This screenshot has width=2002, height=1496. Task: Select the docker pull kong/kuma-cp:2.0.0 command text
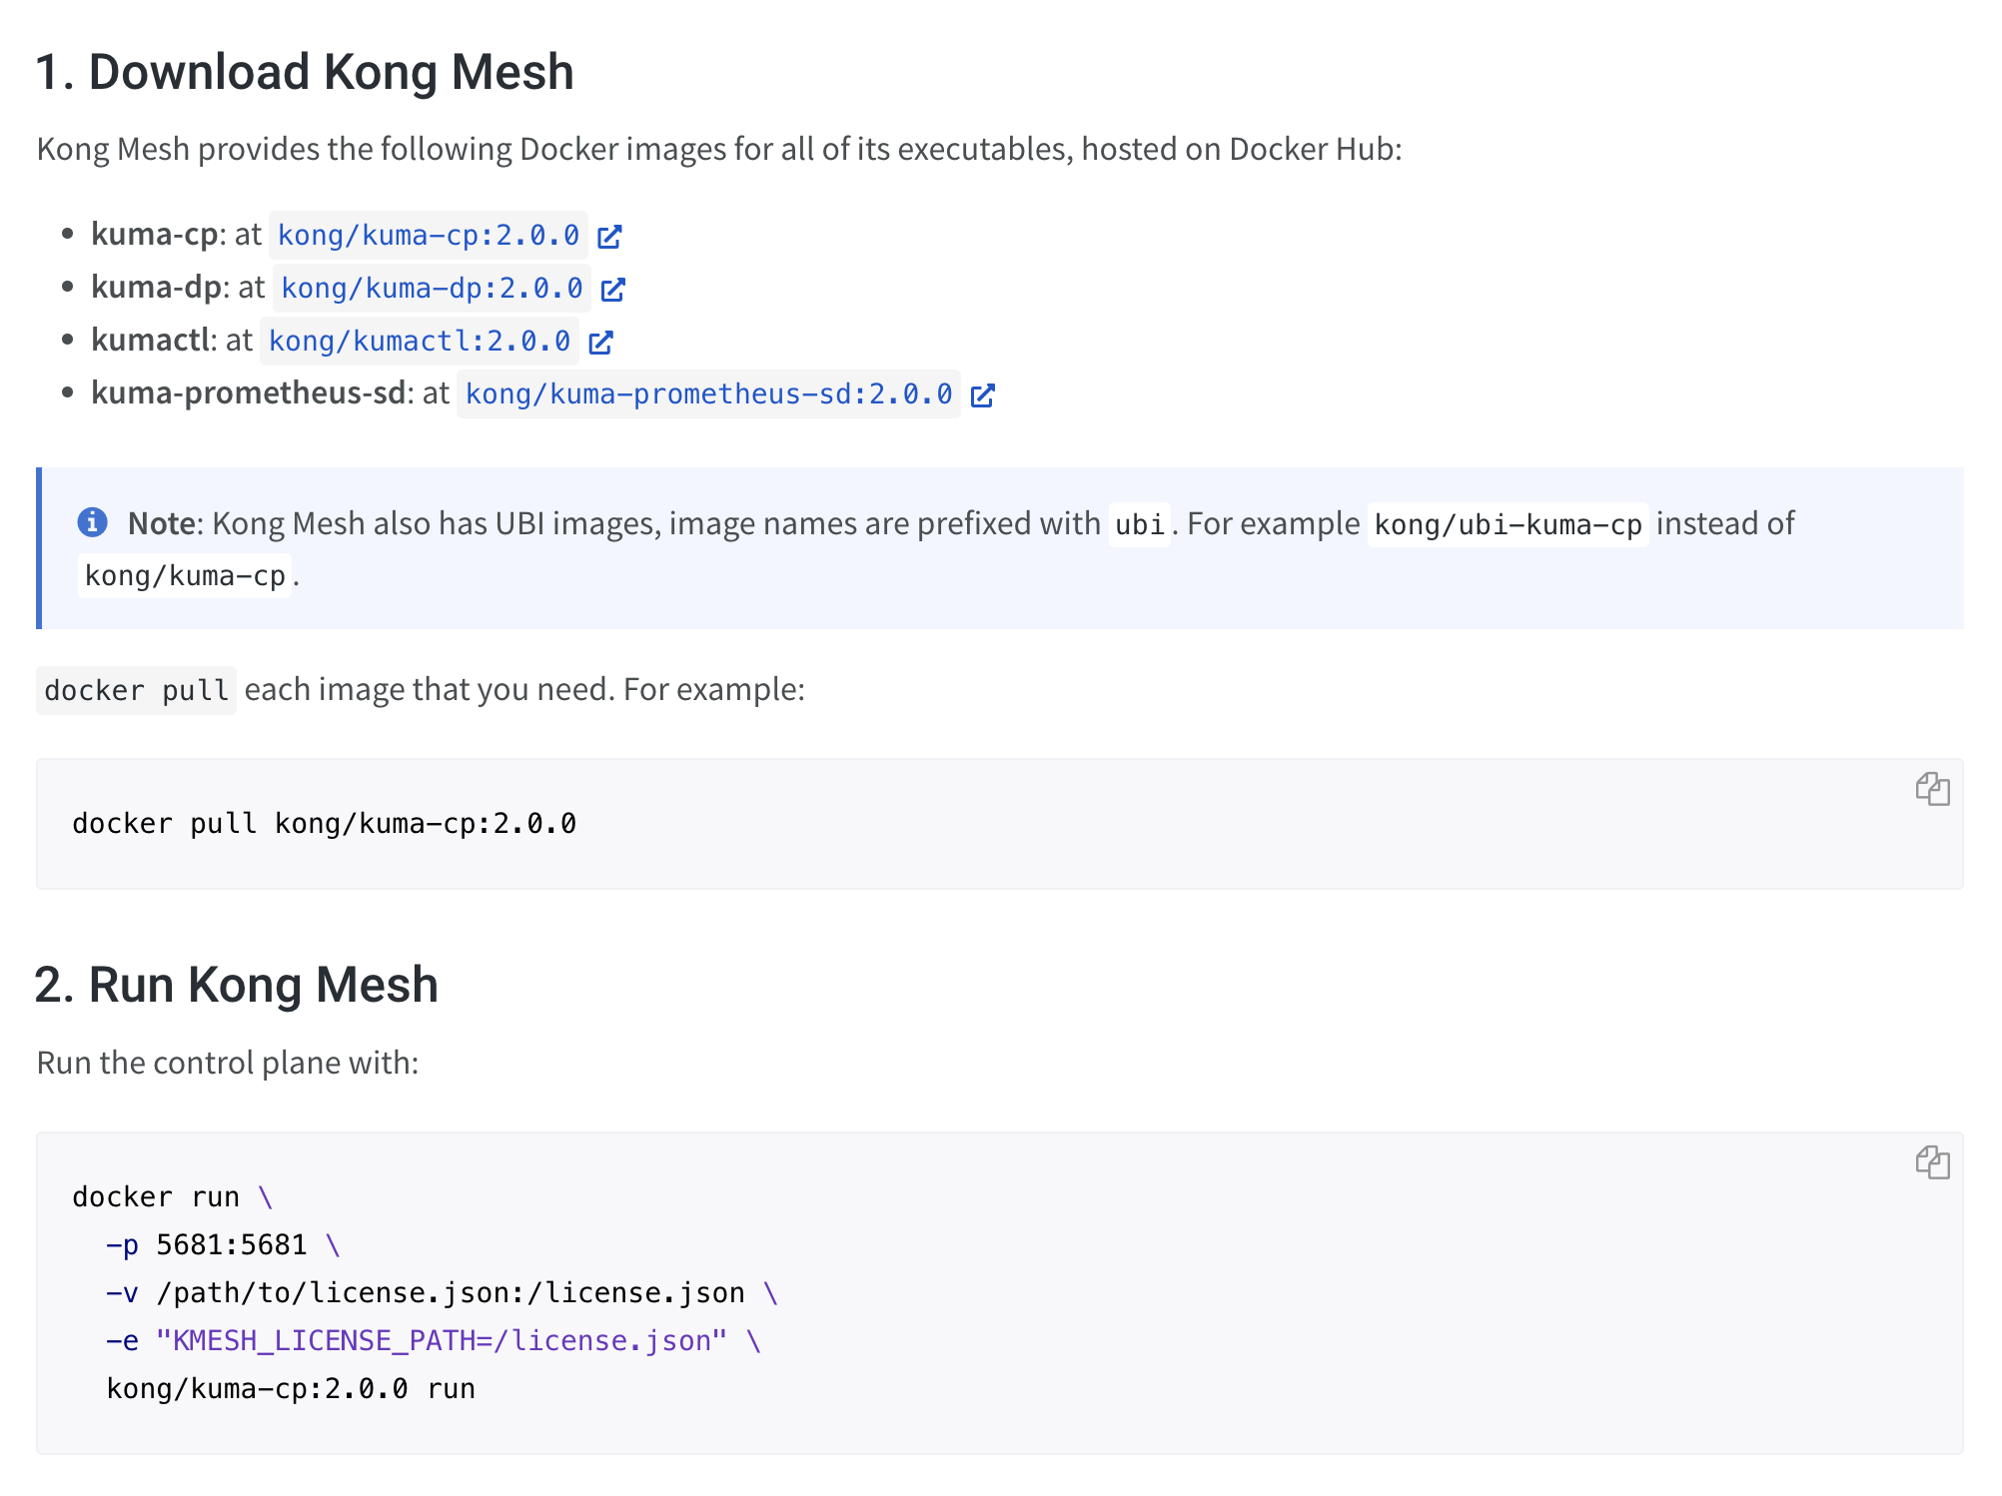[x=324, y=823]
